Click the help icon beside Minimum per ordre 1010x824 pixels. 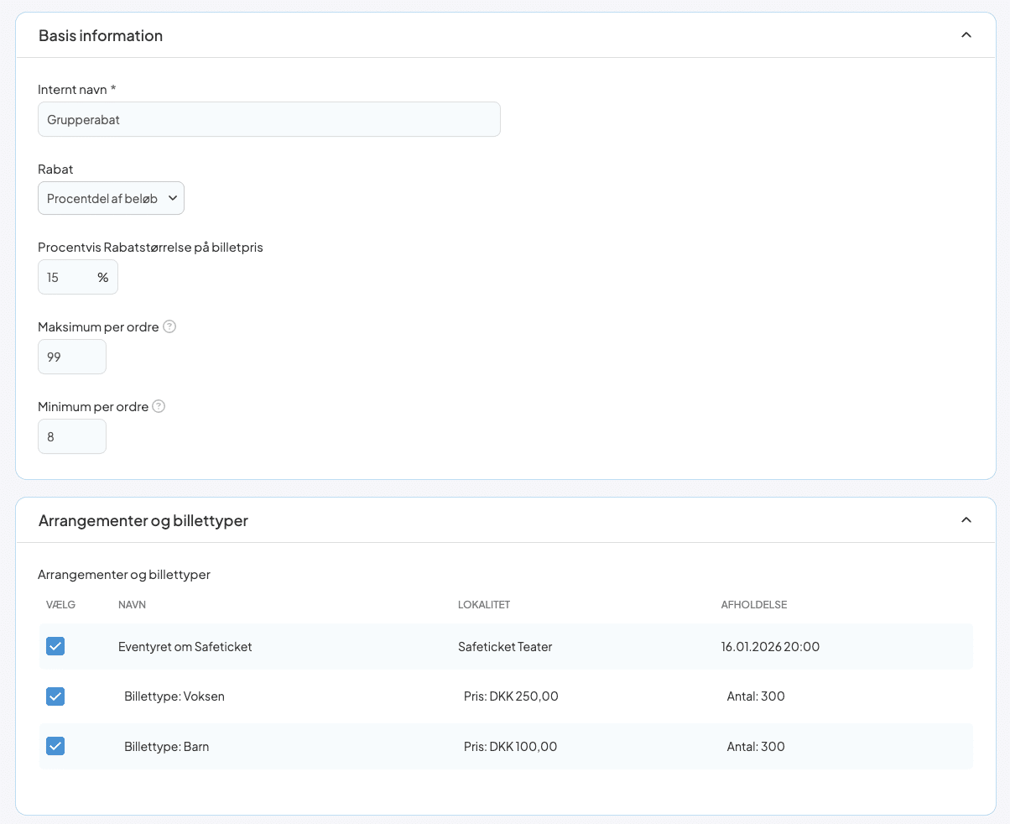coord(159,406)
